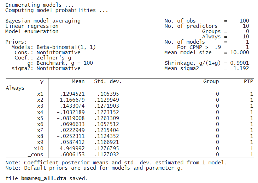
Task: Click the Mean column header
Action: [78, 81]
